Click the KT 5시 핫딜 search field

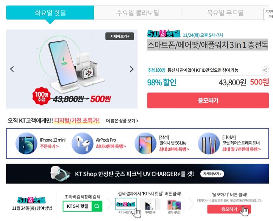[78, 206]
